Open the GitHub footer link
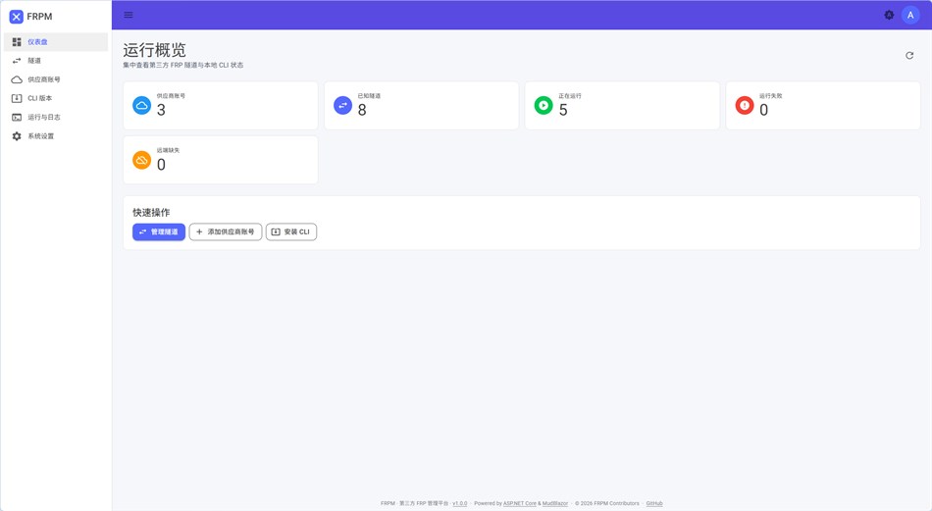Viewport: 932px width, 511px height. coord(654,503)
